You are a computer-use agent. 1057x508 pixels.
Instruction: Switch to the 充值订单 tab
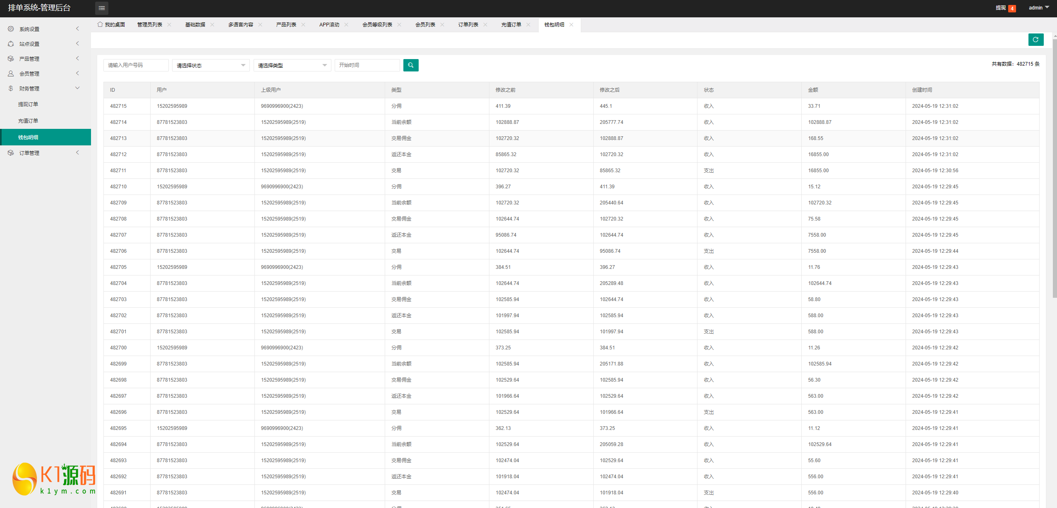click(511, 25)
